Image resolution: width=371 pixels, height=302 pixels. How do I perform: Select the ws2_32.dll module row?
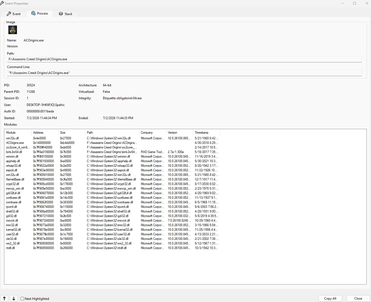pyautogui.click(x=112, y=243)
